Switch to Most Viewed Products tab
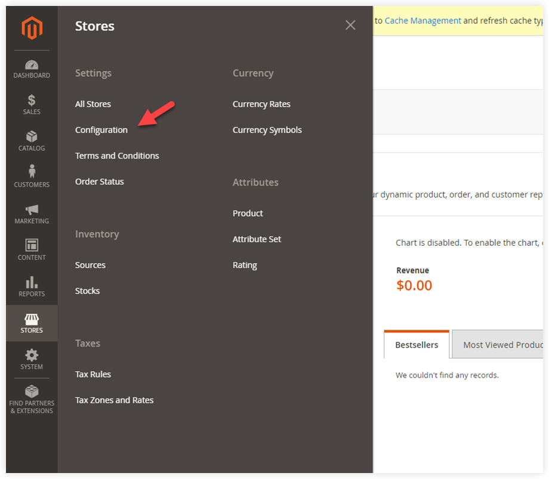The width and height of the screenshot is (549, 479). pos(498,345)
